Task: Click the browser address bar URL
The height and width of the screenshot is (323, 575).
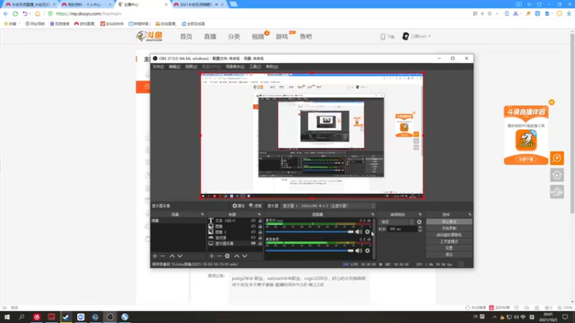Action: click(x=88, y=14)
